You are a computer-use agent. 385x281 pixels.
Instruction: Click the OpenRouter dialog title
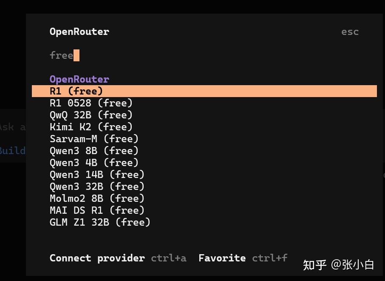(79, 32)
